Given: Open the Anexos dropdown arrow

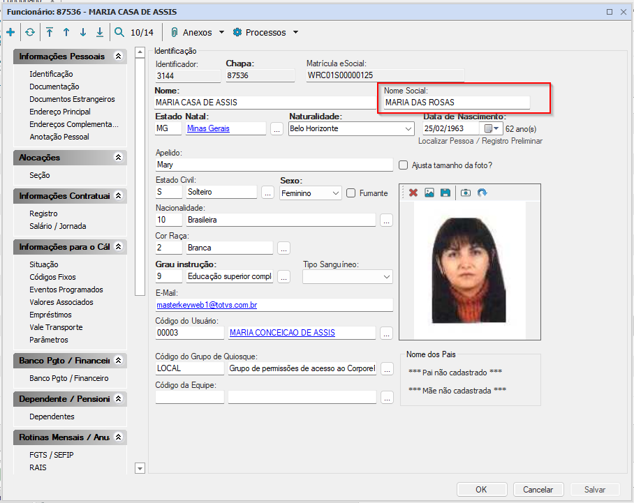Looking at the screenshot, I should [221, 32].
